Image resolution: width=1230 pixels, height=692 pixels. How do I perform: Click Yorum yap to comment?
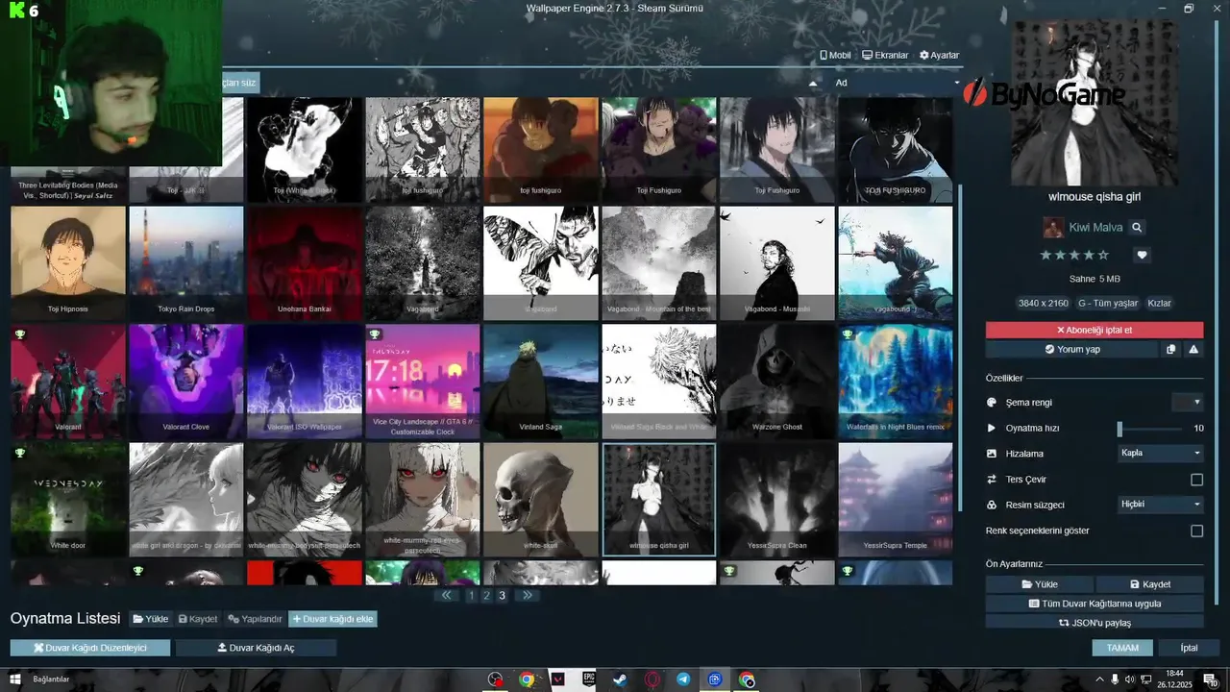pyautogui.click(x=1072, y=349)
